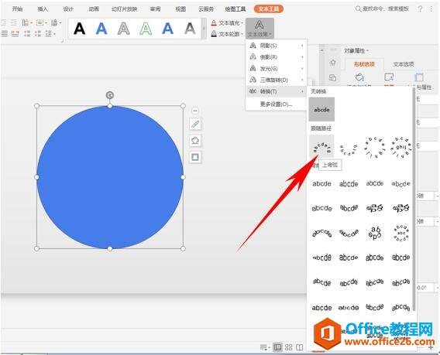440x355 pixels.
Task: Click the 文本效果 dropdown button
Action: pyautogui.click(x=260, y=29)
